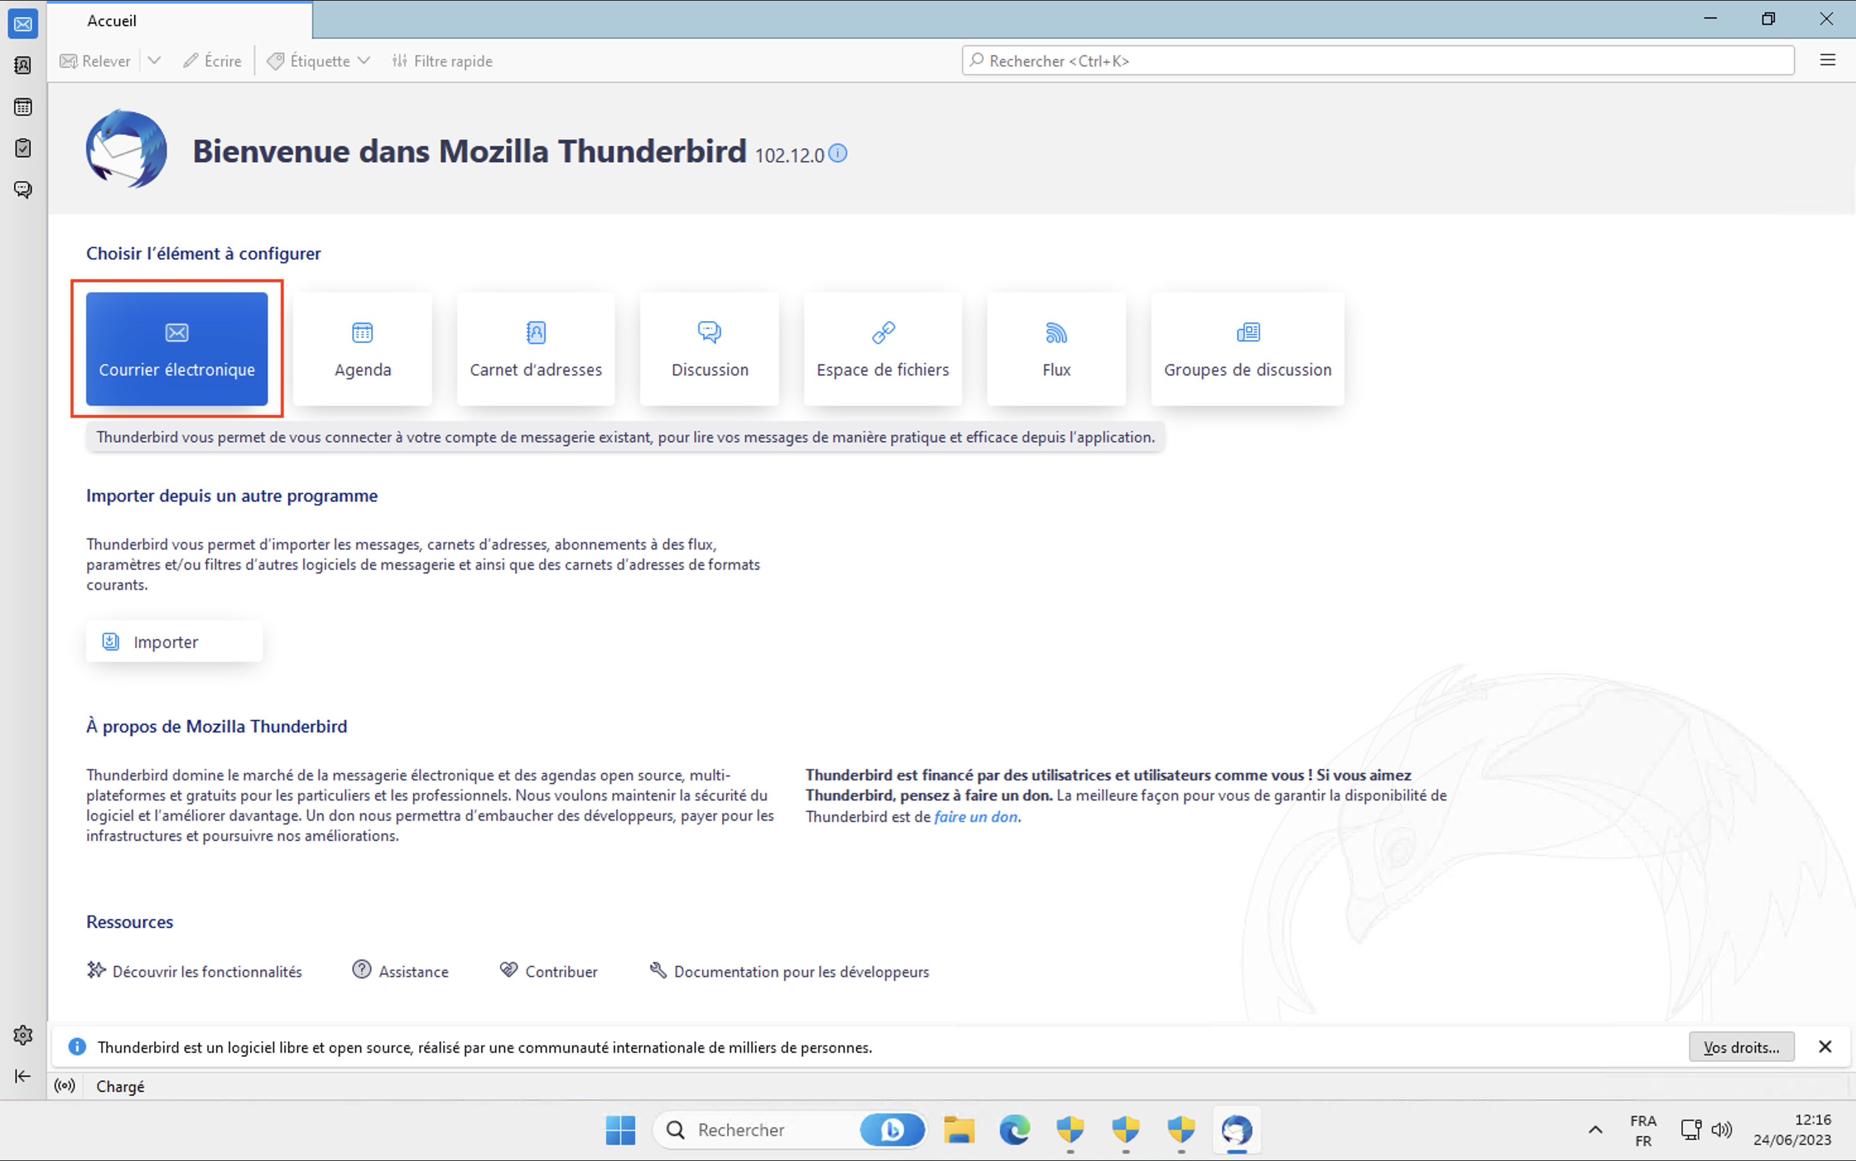1856x1161 pixels.
Task: Open the Calendar sidebar icon
Action: click(23, 107)
